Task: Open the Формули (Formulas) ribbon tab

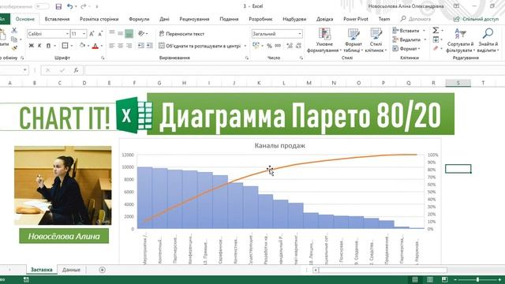Action: pyautogui.click(x=139, y=19)
